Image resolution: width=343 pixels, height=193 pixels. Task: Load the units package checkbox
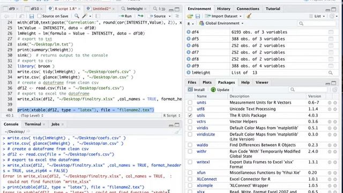tap(190, 102)
